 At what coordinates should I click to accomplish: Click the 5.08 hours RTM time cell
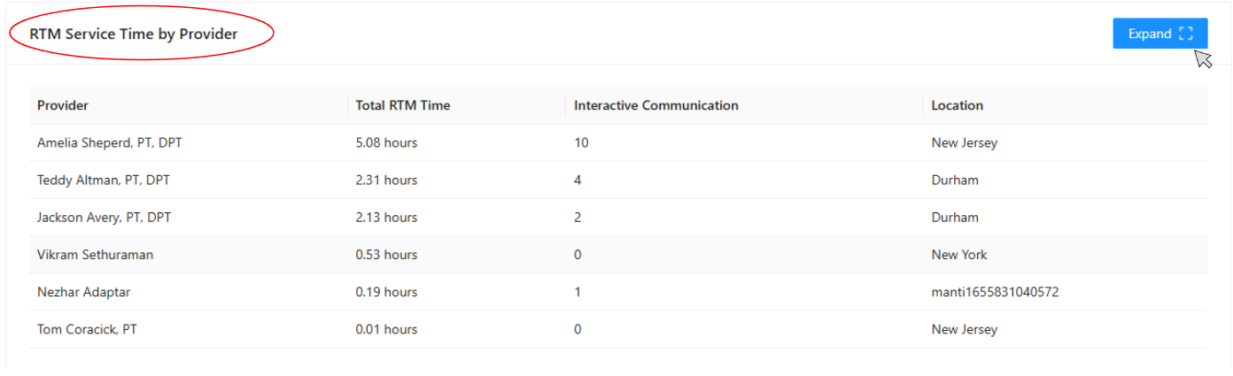386,142
